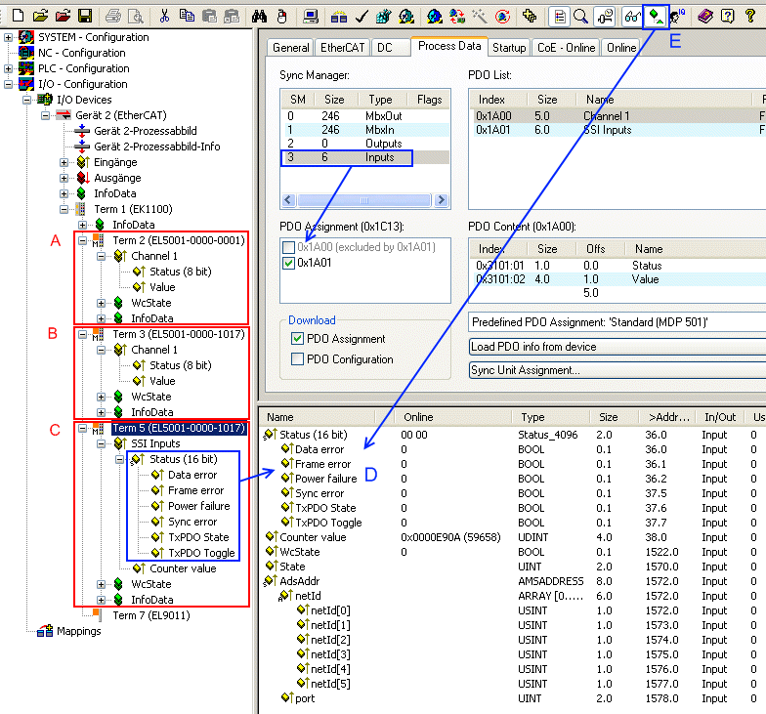Open the Online tab
766x714 pixels.
(621, 47)
